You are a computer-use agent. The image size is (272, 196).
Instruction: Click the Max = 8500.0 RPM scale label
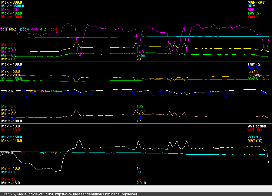[13, 6]
